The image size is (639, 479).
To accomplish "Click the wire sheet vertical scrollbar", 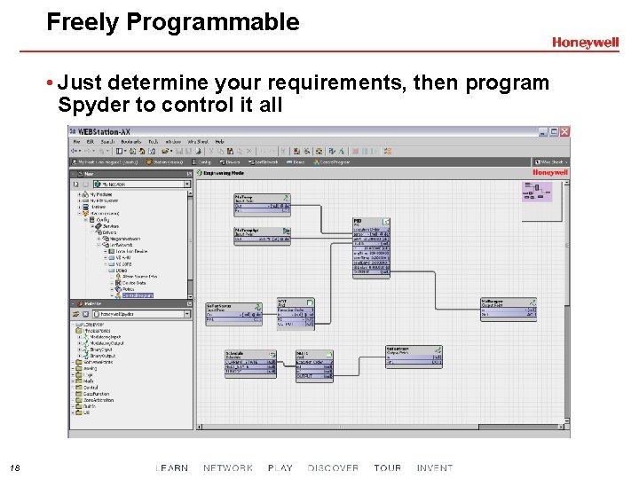I will click(x=566, y=302).
